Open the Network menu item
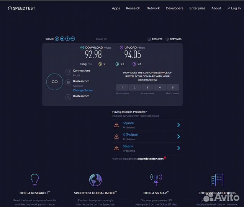Image resolution: width=244 pixels, height=207 pixels. point(153,8)
